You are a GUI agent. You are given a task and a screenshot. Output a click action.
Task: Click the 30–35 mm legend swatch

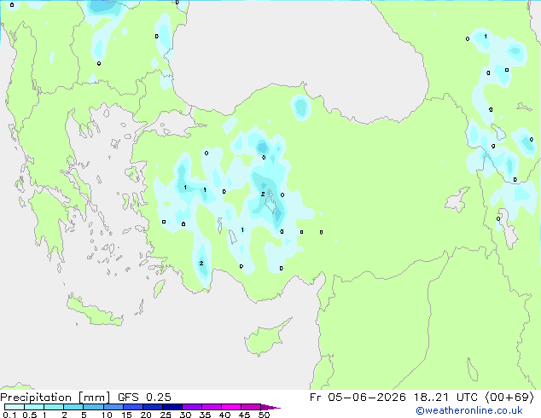[192, 407]
